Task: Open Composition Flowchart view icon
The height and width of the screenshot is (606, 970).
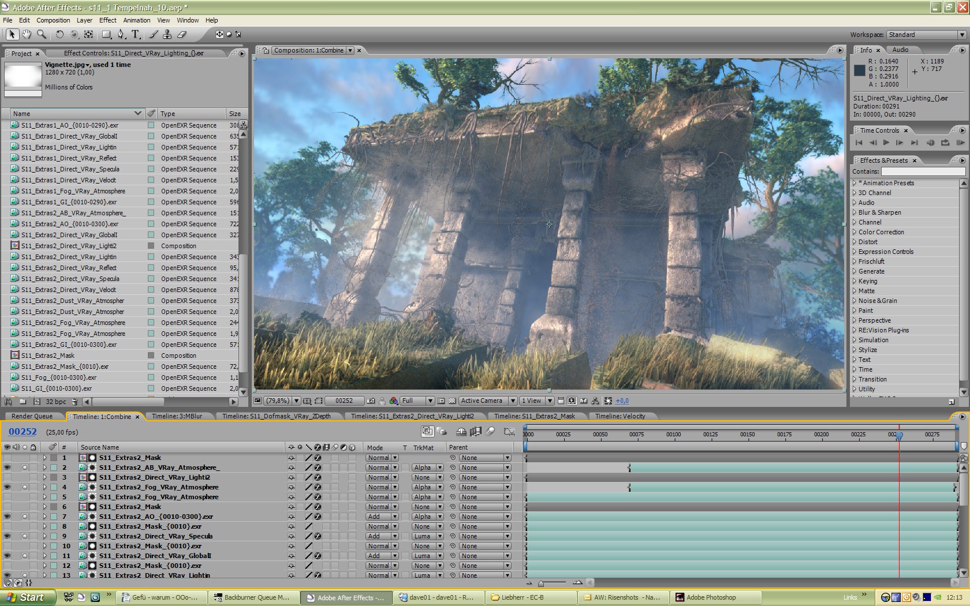Action: (x=595, y=401)
